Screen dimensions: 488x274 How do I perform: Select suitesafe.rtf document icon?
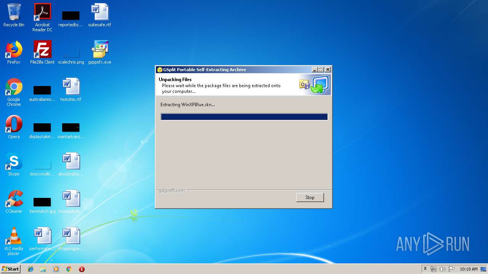point(100,16)
